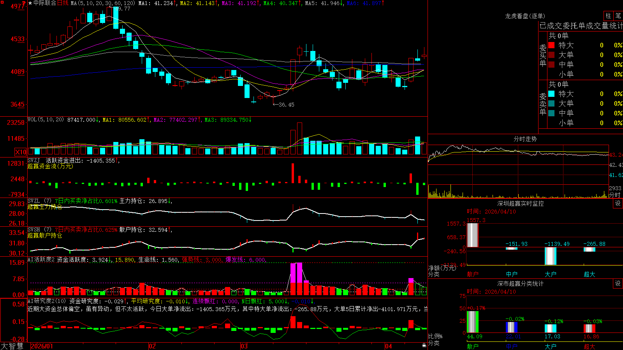
Task: Click the star icon before 中际联合
Action: [x=30, y=3]
